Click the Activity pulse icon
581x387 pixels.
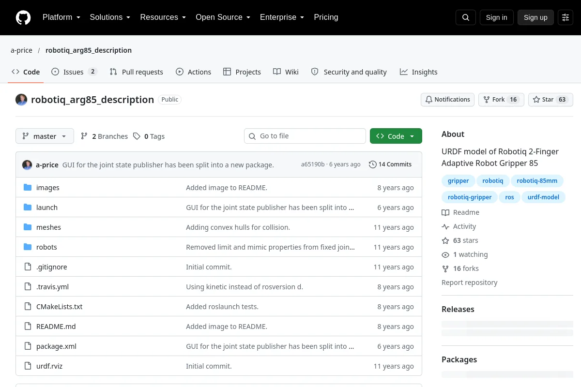445,226
